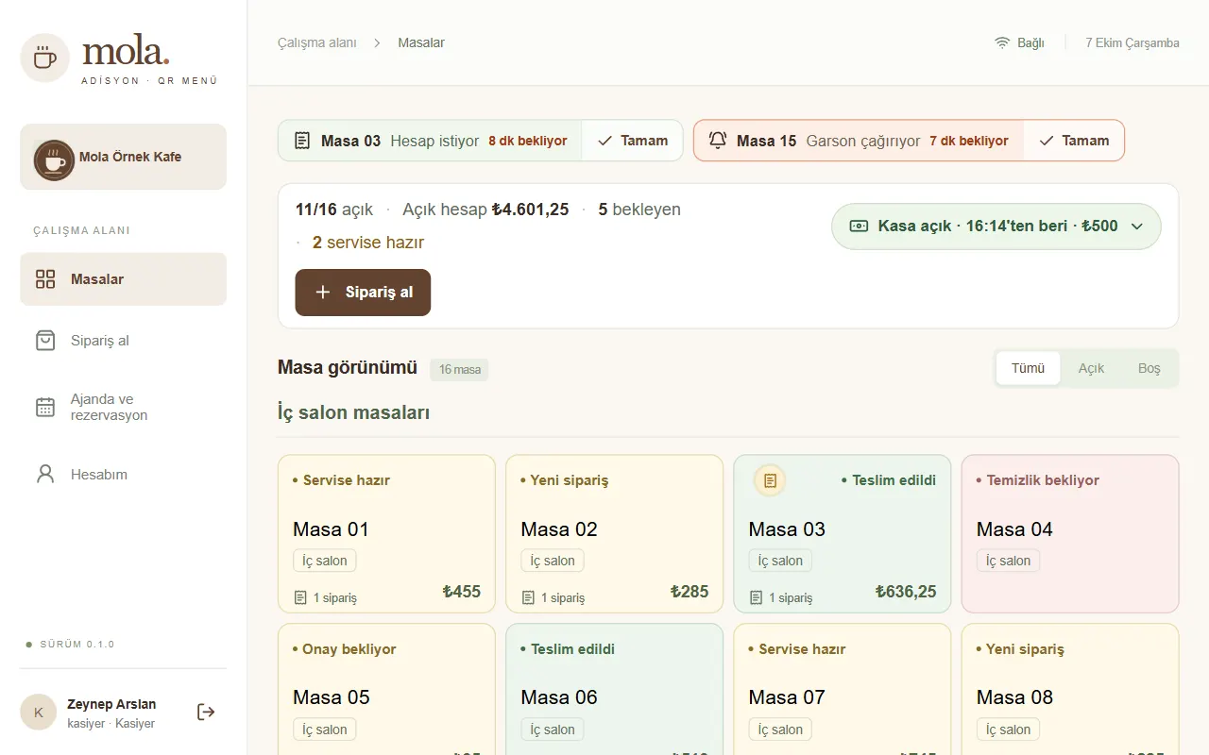Select the Tümü filter tab

(1028, 368)
